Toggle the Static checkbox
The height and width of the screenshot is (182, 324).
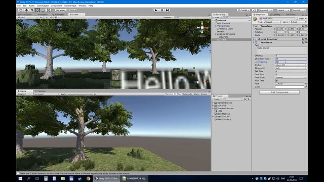tap(297, 18)
